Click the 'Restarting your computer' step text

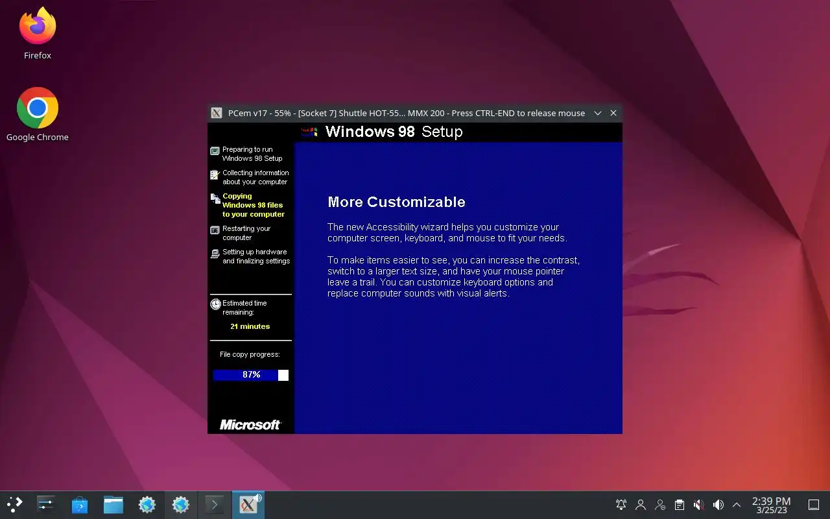pos(246,233)
